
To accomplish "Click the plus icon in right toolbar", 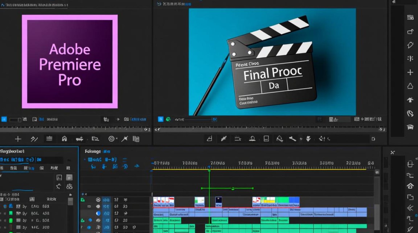I will tap(410, 72).
